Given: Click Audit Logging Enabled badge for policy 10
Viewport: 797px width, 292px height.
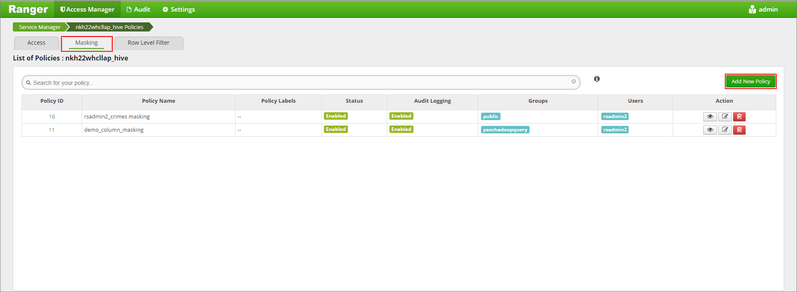Looking at the screenshot, I should (401, 116).
